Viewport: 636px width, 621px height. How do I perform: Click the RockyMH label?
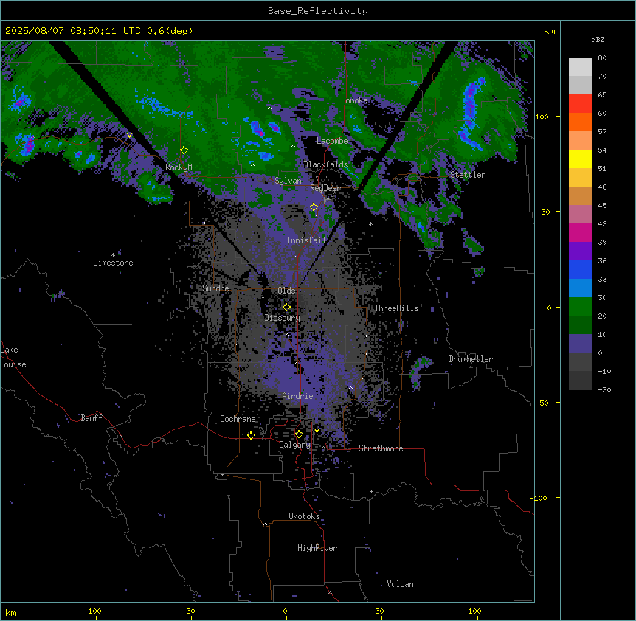[181, 167]
